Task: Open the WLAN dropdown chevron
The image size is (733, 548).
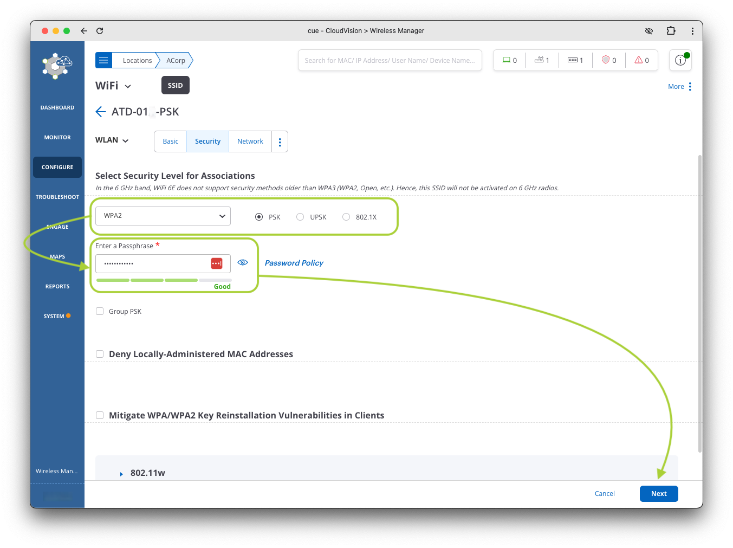Action: (x=126, y=140)
